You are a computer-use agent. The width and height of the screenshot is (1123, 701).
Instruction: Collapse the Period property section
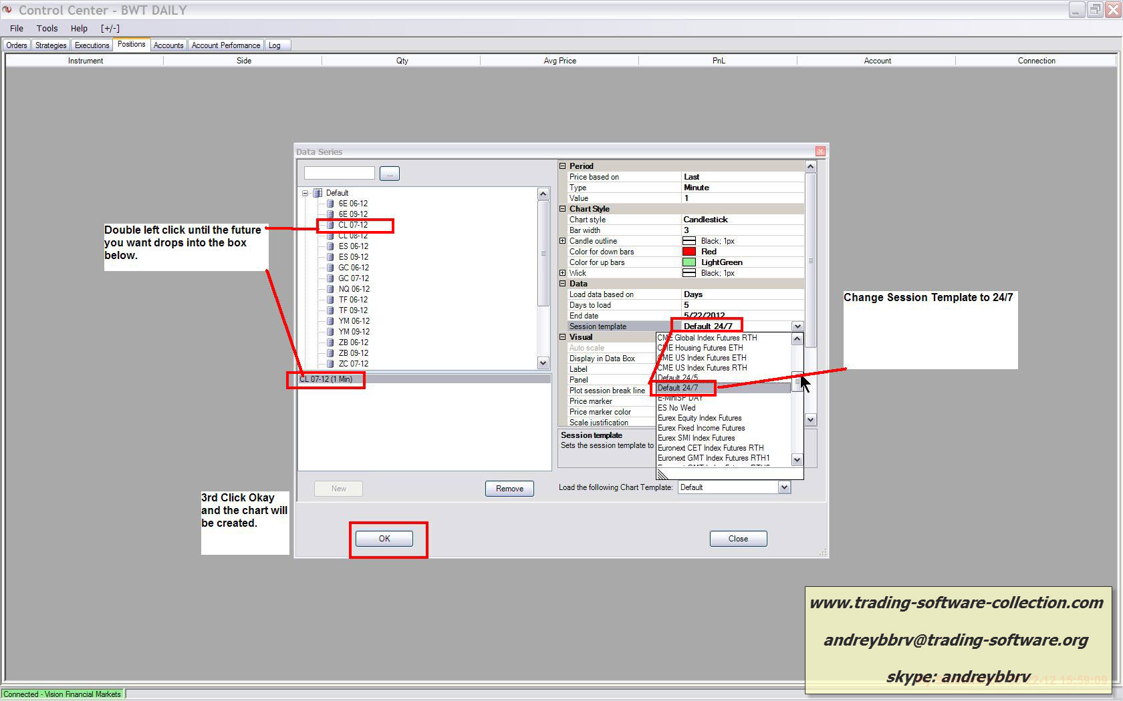point(563,166)
